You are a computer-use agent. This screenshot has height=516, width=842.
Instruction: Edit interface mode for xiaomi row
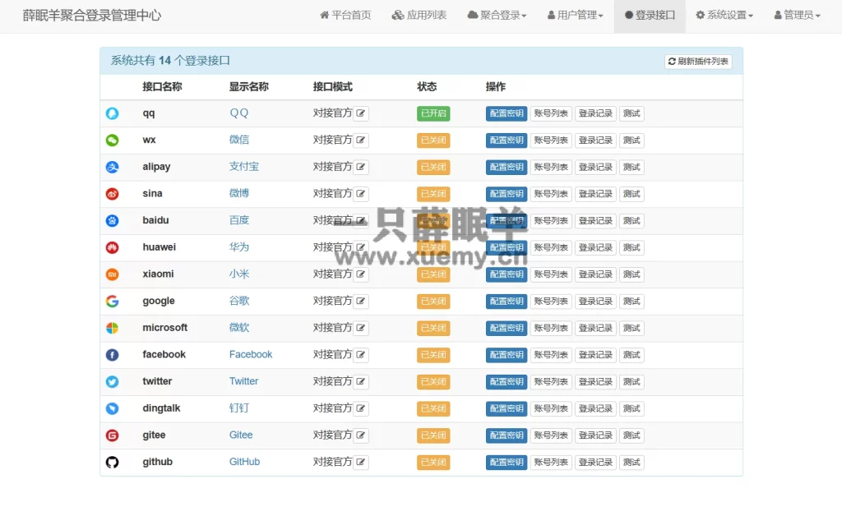[361, 274]
